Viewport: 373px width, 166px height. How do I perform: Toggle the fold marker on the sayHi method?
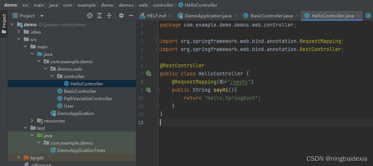pyautogui.click(x=157, y=90)
